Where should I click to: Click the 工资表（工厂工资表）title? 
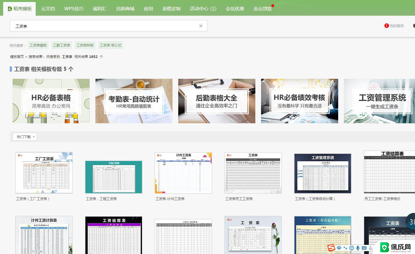coord(33,199)
